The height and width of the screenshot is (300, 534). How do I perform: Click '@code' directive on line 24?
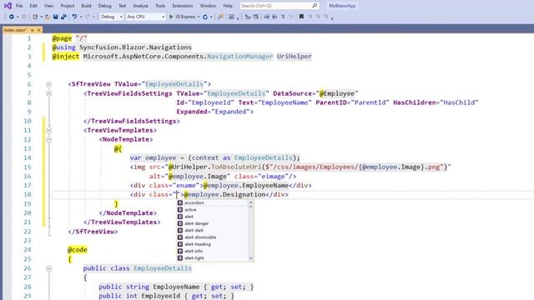[x=78, y=250]
